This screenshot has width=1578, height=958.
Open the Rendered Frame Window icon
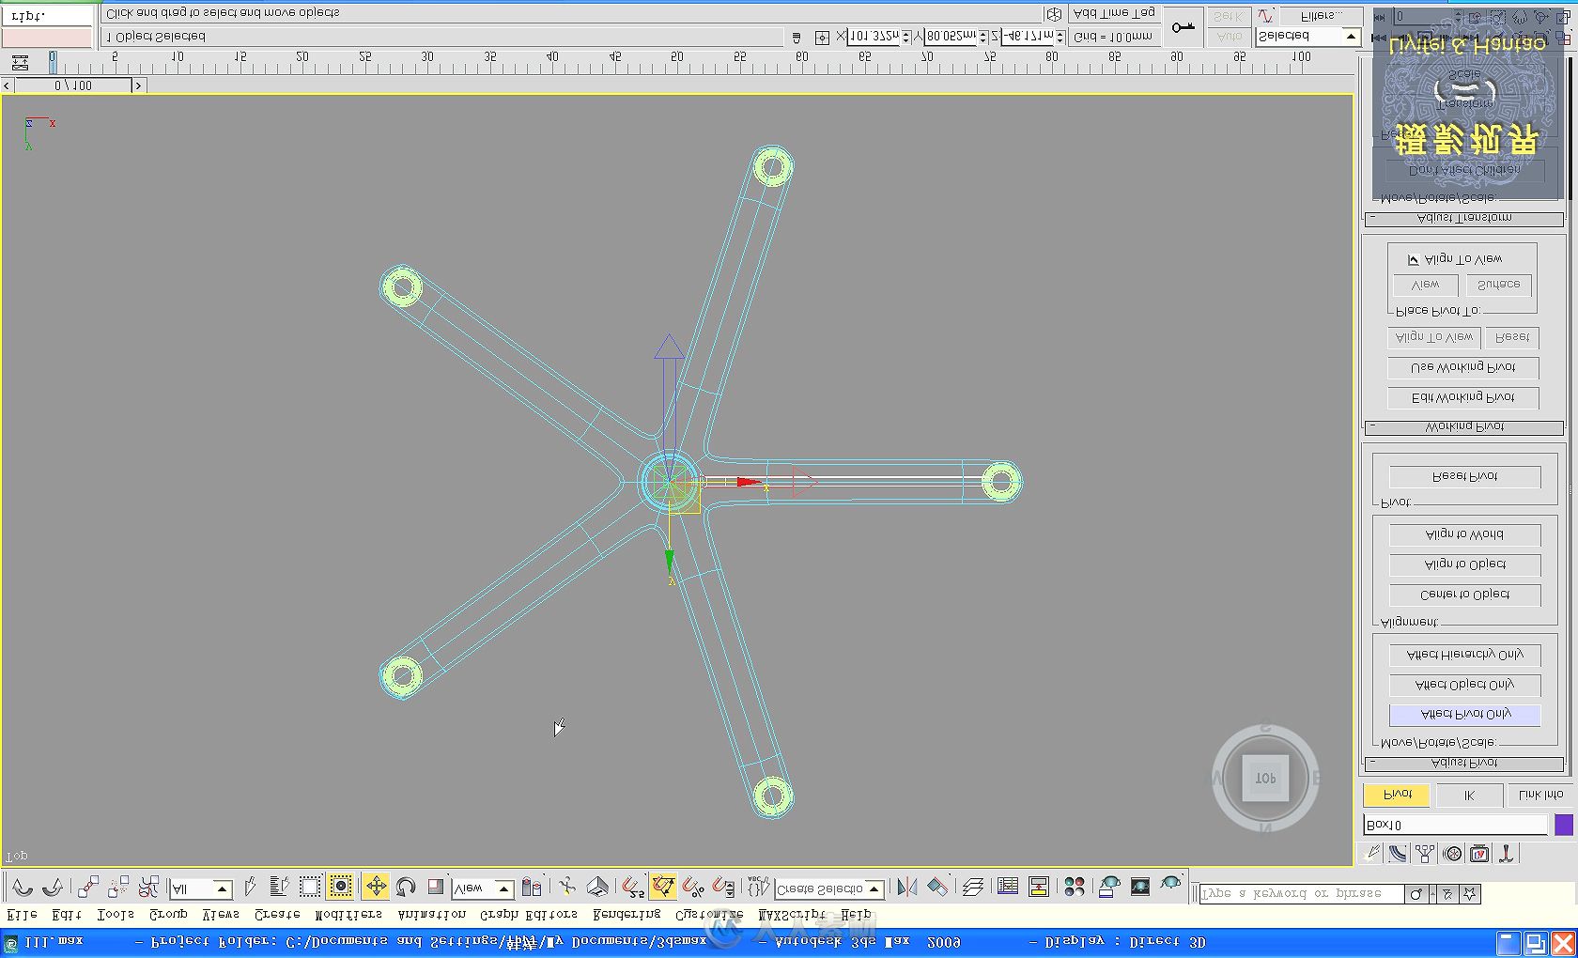pyautogui.click(x=1140, y=888)
